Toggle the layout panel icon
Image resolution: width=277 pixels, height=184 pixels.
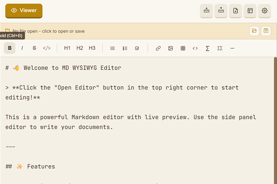click(250, 11)
